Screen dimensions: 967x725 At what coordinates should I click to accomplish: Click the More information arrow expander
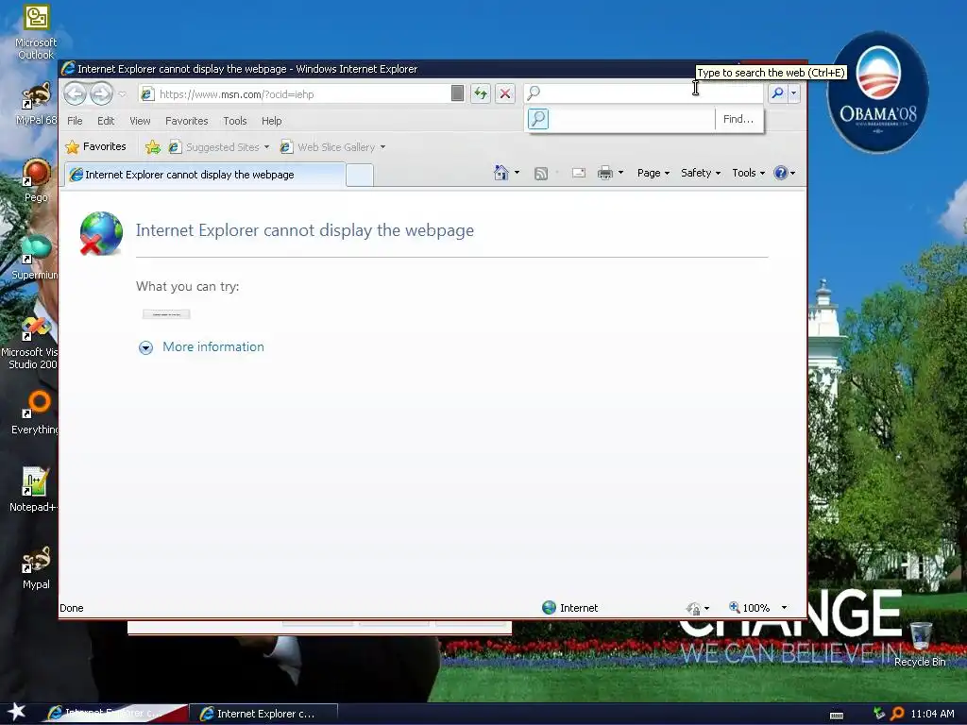click(145, 347)
